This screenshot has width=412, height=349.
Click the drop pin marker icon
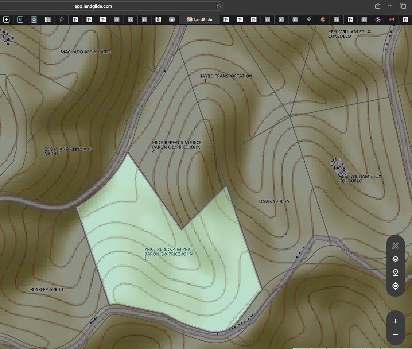click(396, 272)
